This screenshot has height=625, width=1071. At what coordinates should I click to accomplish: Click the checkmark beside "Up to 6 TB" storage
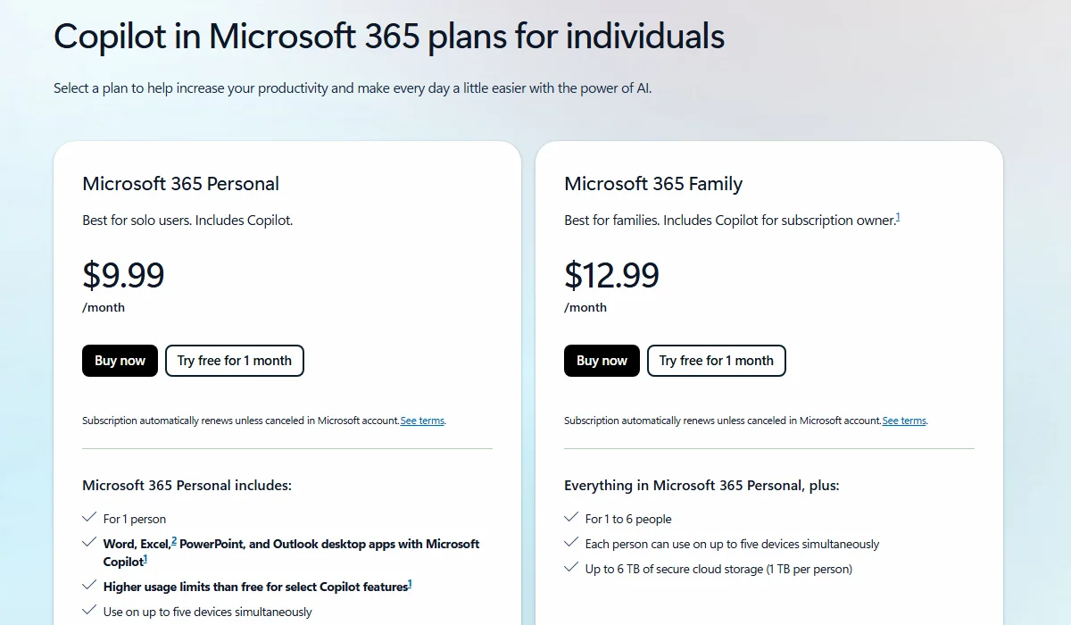click(x=570, y=567)
